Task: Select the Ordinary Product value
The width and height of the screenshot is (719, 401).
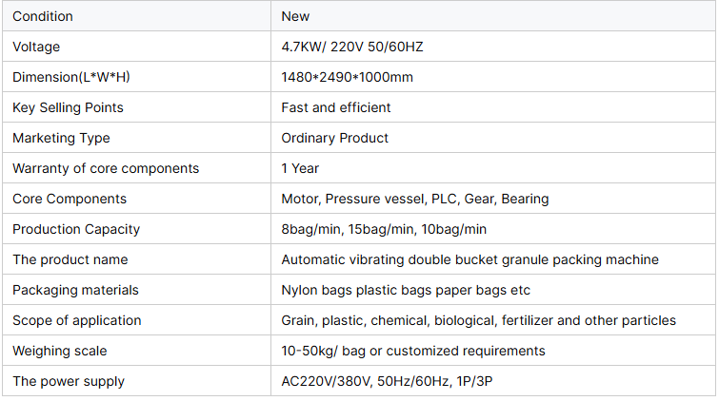Action: tap(335, 138)
